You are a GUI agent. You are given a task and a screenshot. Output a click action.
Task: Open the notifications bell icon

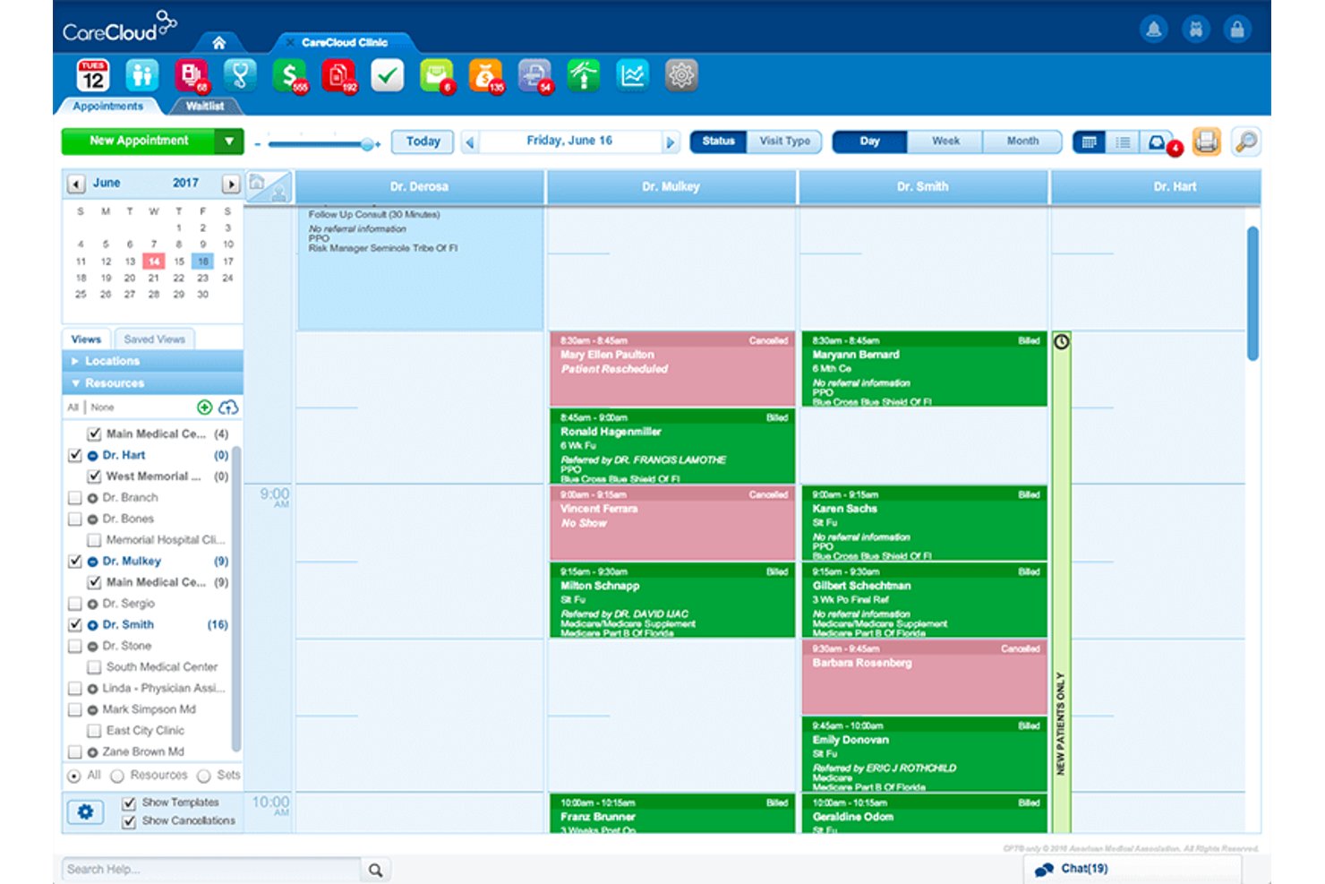click(1154, 30)
